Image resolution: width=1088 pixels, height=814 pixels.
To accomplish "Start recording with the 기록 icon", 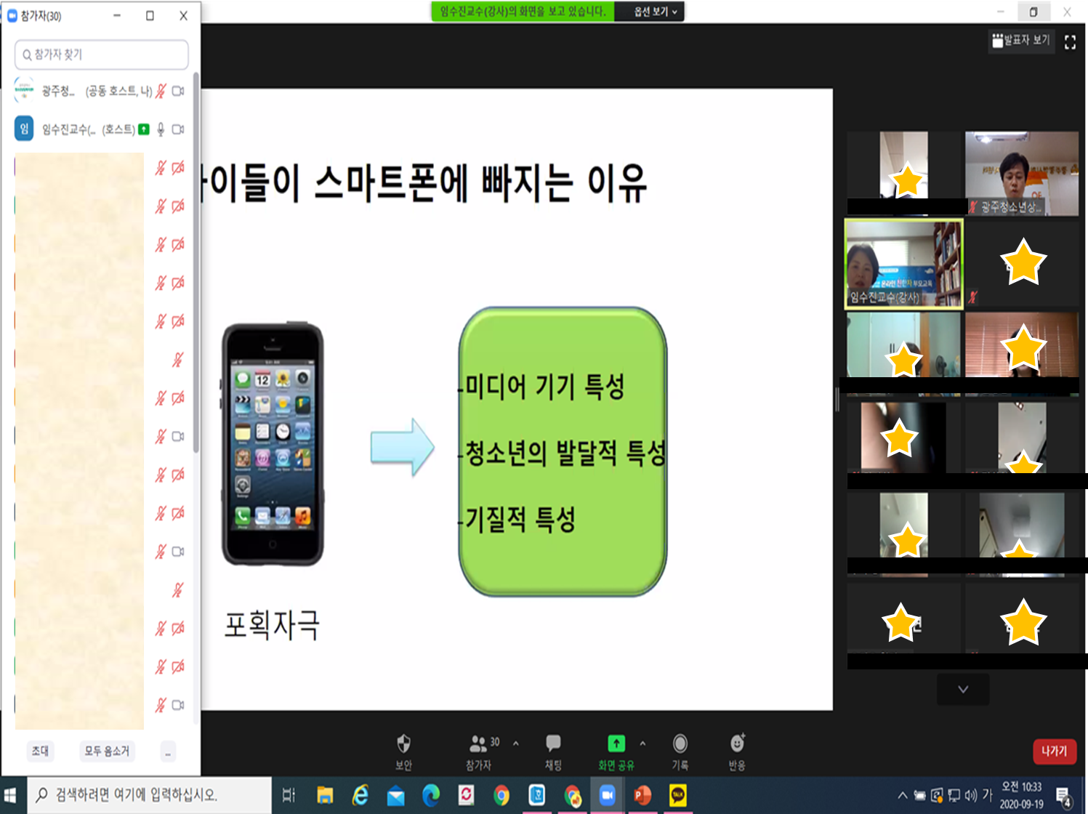I will pyautogui.click(x=680, y=744).
